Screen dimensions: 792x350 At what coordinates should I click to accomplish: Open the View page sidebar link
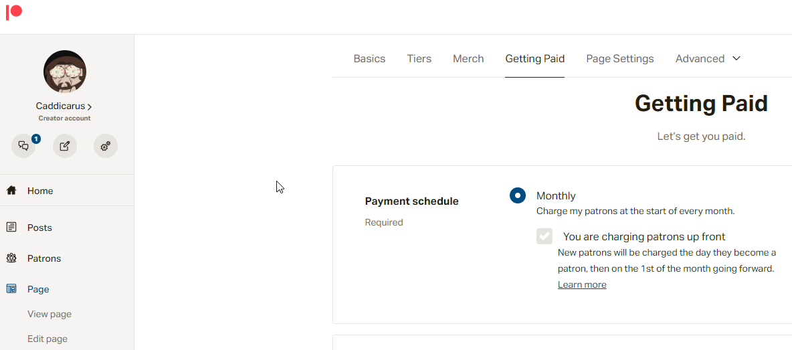50,314
